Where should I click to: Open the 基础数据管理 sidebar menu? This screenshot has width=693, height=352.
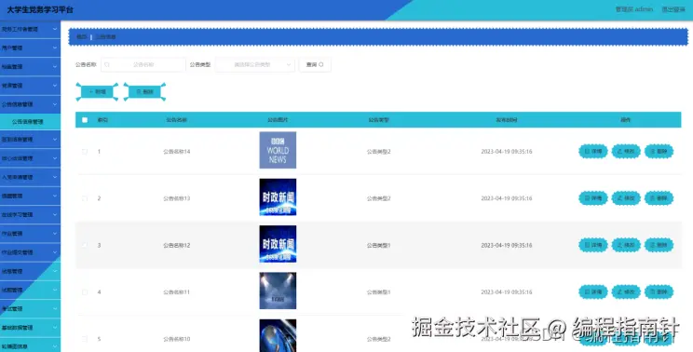[30, 328]
